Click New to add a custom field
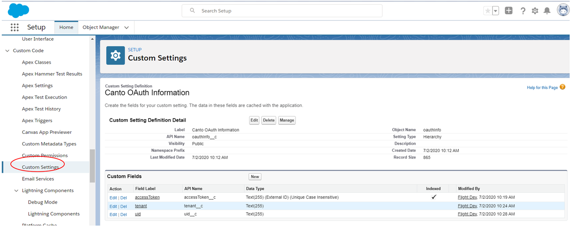 (255, 177)
